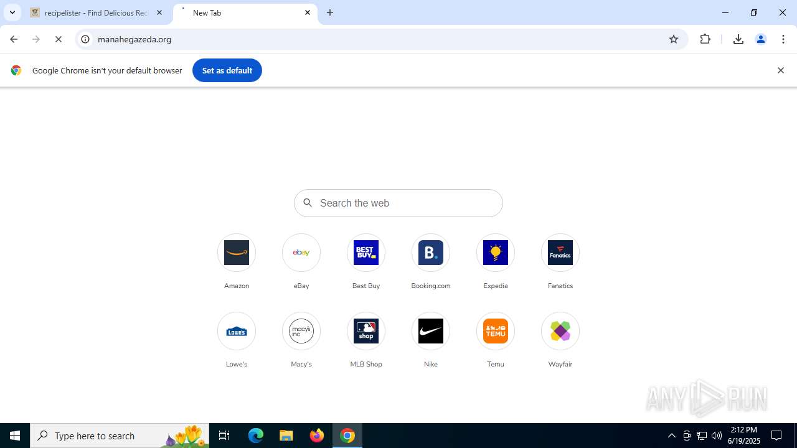Screen dimensions: 797x448
Task: Open Task View on the taskbar
Action: [224, 436]
